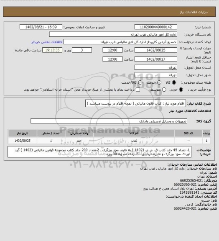Click the response deadline date 1402/08/25 field

coord(156,50)
